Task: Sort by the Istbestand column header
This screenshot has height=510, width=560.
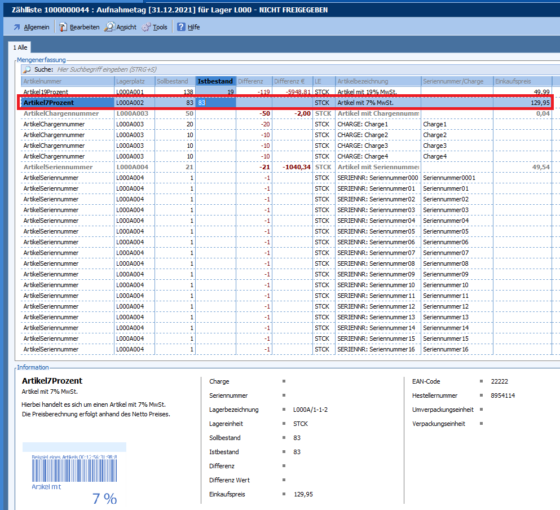Action: (215, 81)
